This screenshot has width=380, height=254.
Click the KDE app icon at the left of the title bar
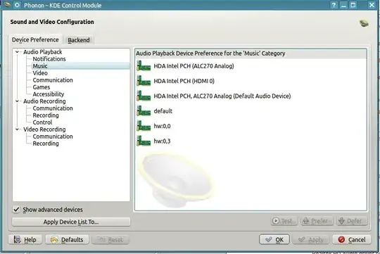[7, 5]
